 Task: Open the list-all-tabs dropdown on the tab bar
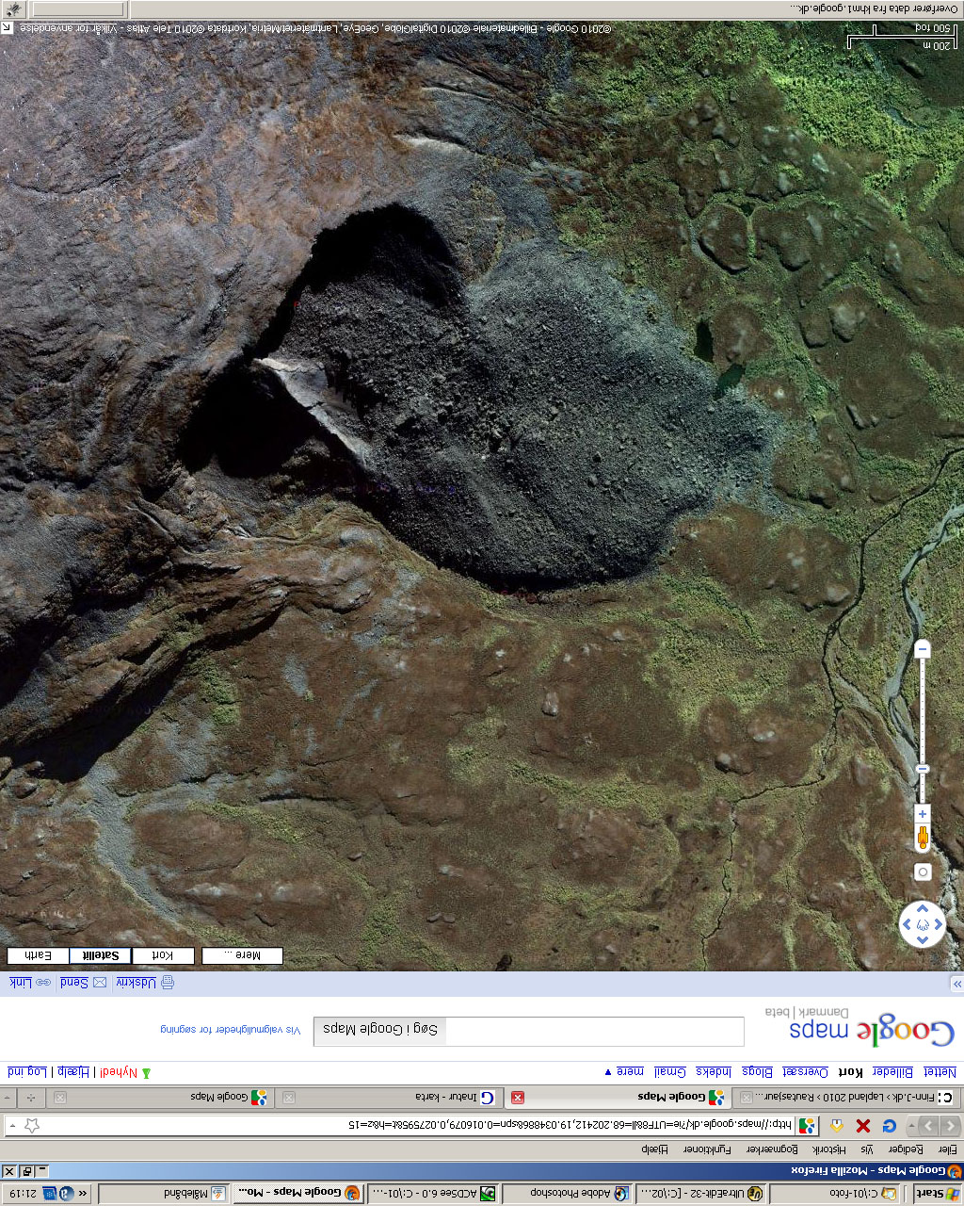8,1098
